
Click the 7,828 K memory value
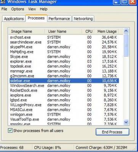(110, 105)
